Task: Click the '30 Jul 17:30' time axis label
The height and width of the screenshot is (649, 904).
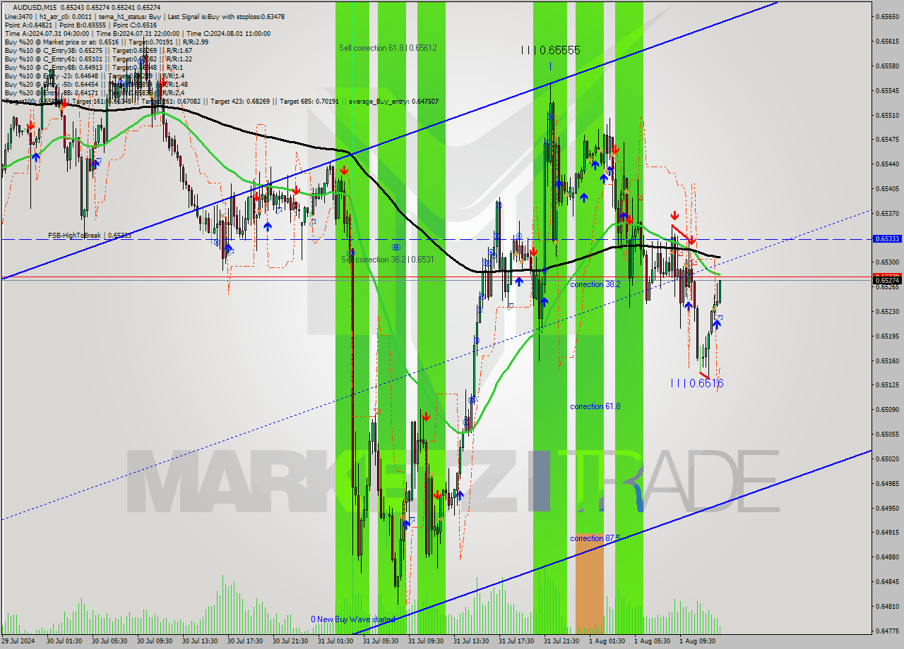Action: (244, 641)
